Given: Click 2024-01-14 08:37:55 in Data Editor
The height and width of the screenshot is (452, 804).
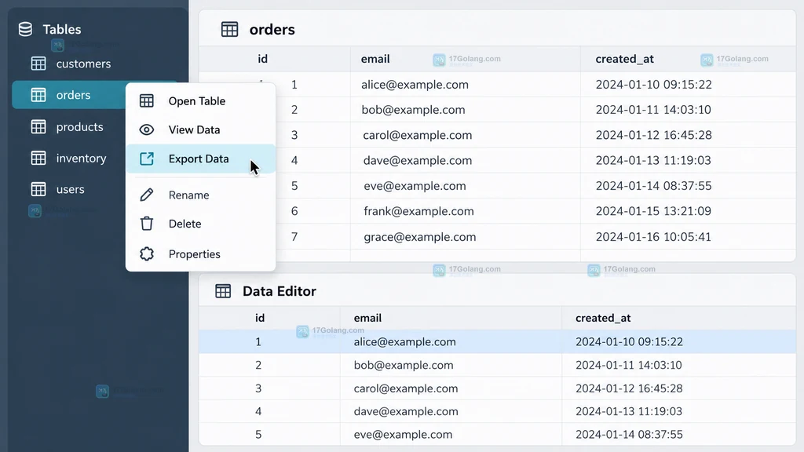Looking at the screenshot, I should (x=629, y=435).
